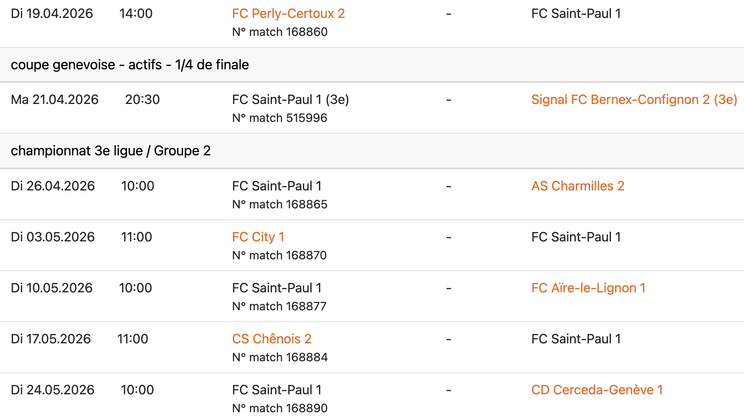
Task: Click FC Saint-Paul 1 (3e) home team
Action: [x=290, y=100]
